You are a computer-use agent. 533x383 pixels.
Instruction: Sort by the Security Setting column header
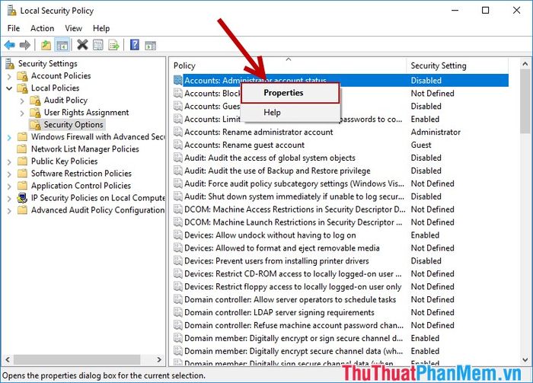(458, 65)
